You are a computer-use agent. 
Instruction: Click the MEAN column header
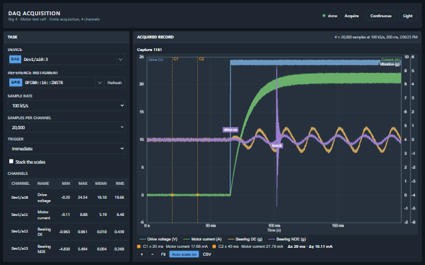[x=101, y=184]
